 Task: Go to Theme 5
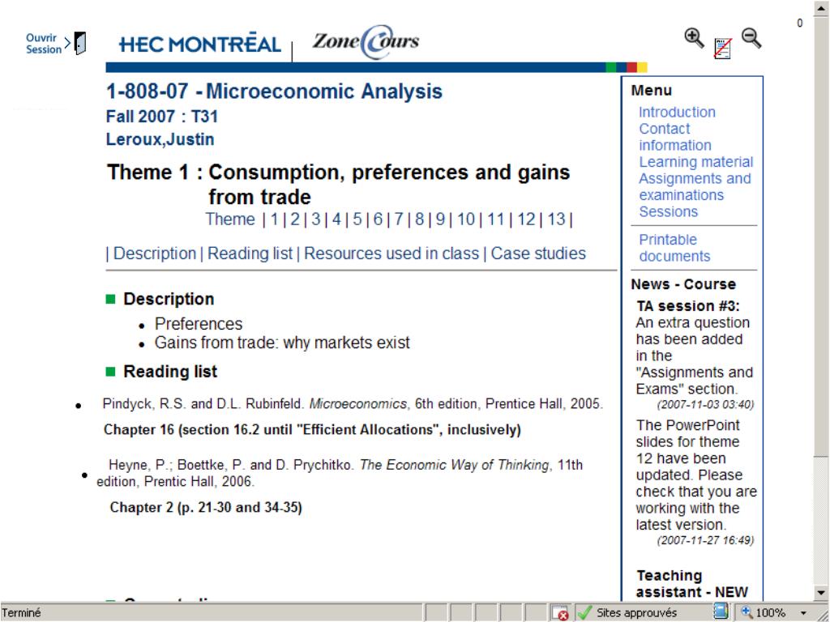(x=357, y=219)
